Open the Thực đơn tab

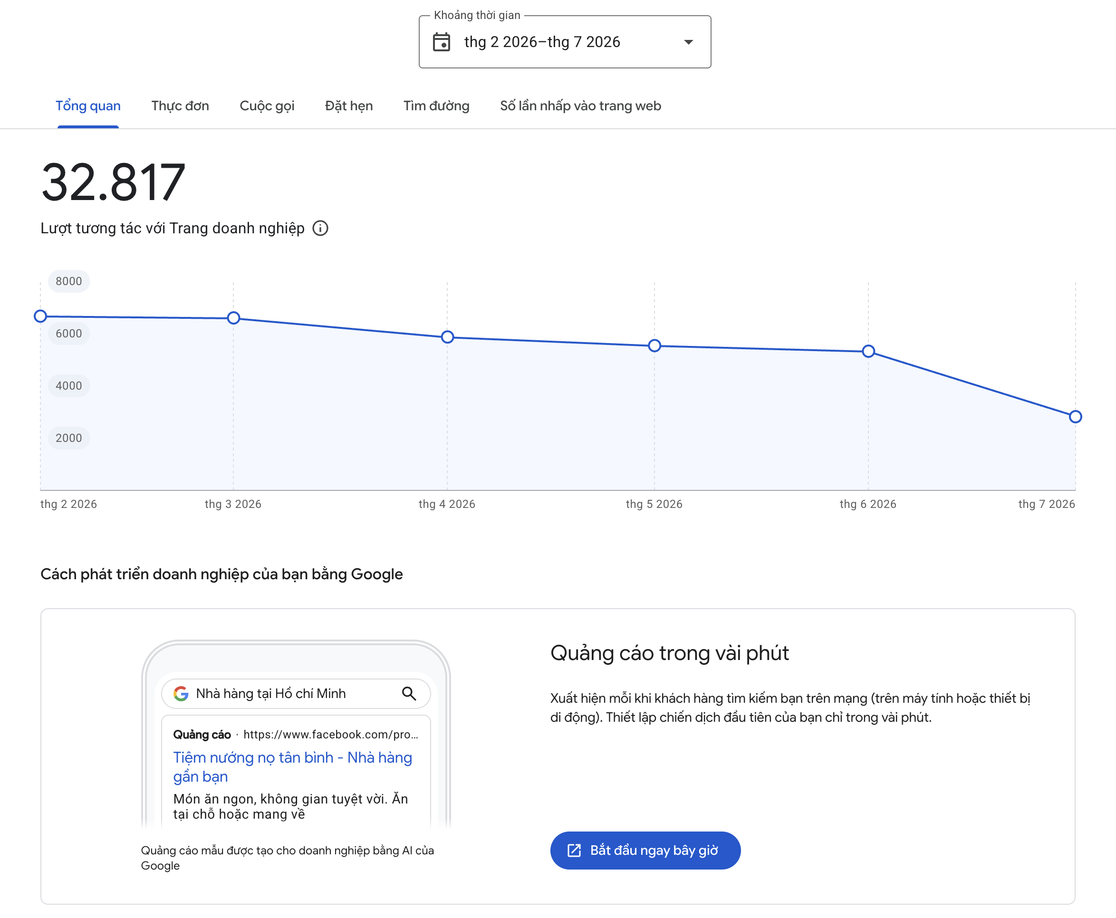pos(180,106)
